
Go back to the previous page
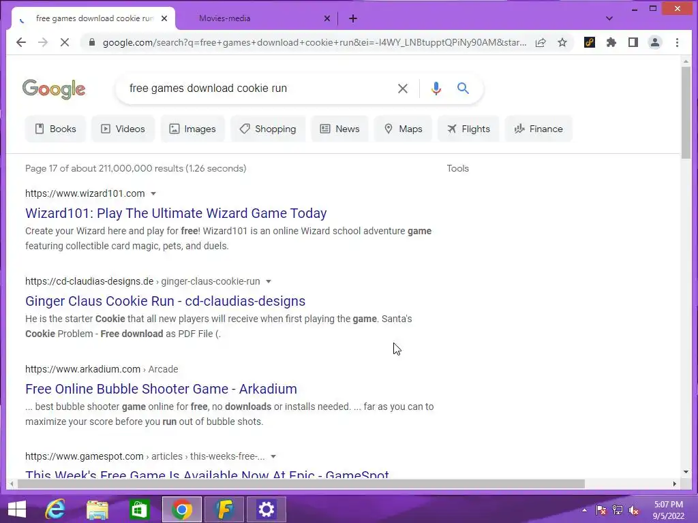21,42
